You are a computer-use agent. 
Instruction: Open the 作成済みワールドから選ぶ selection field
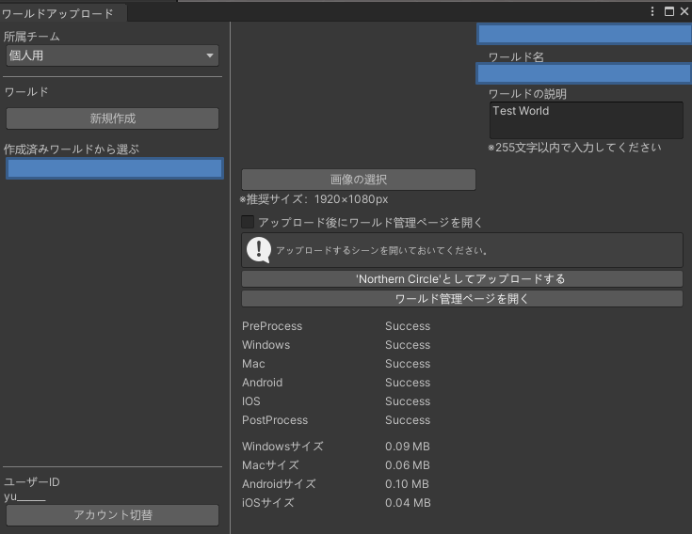point(114,168)
